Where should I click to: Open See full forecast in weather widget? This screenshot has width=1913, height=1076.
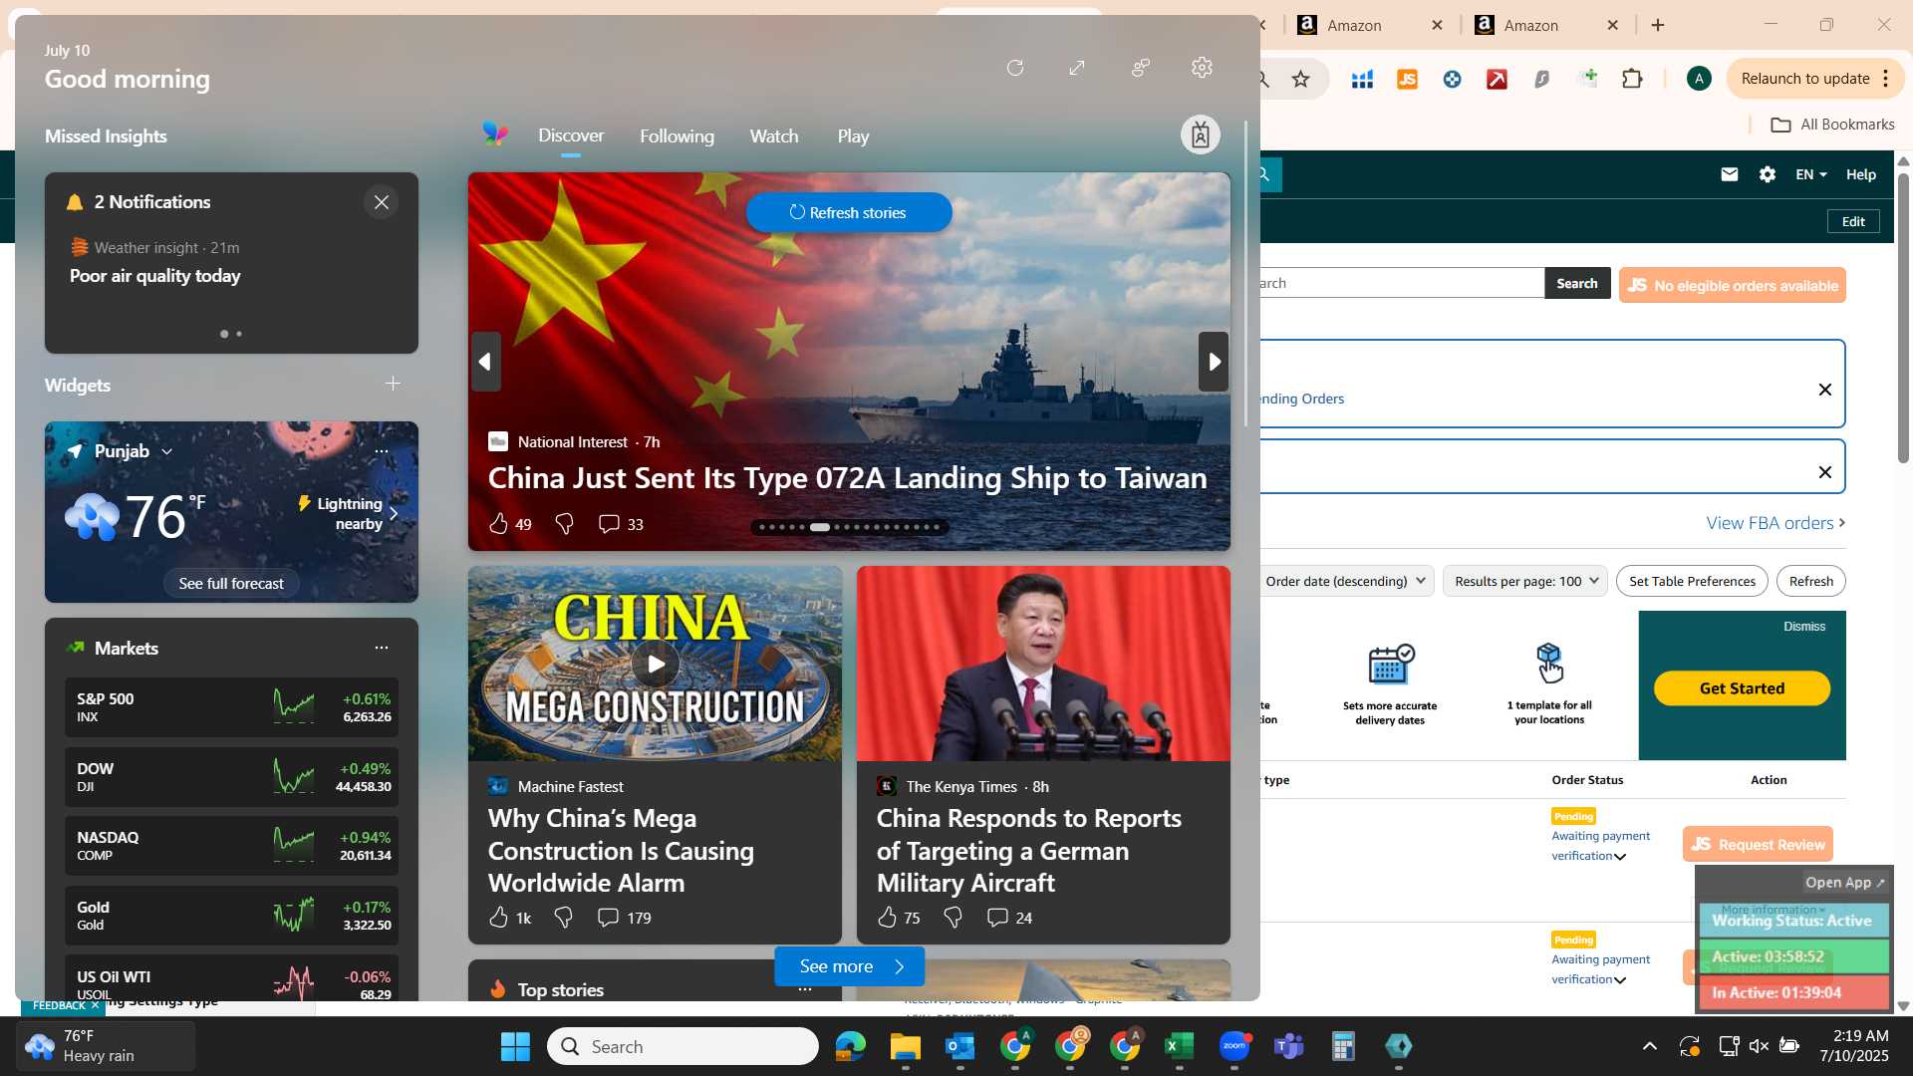click(231, 584)
